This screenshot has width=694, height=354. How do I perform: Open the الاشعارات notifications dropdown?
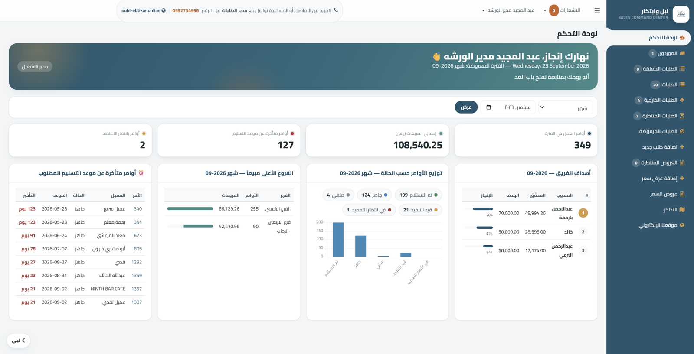click(x=562, y=10)
